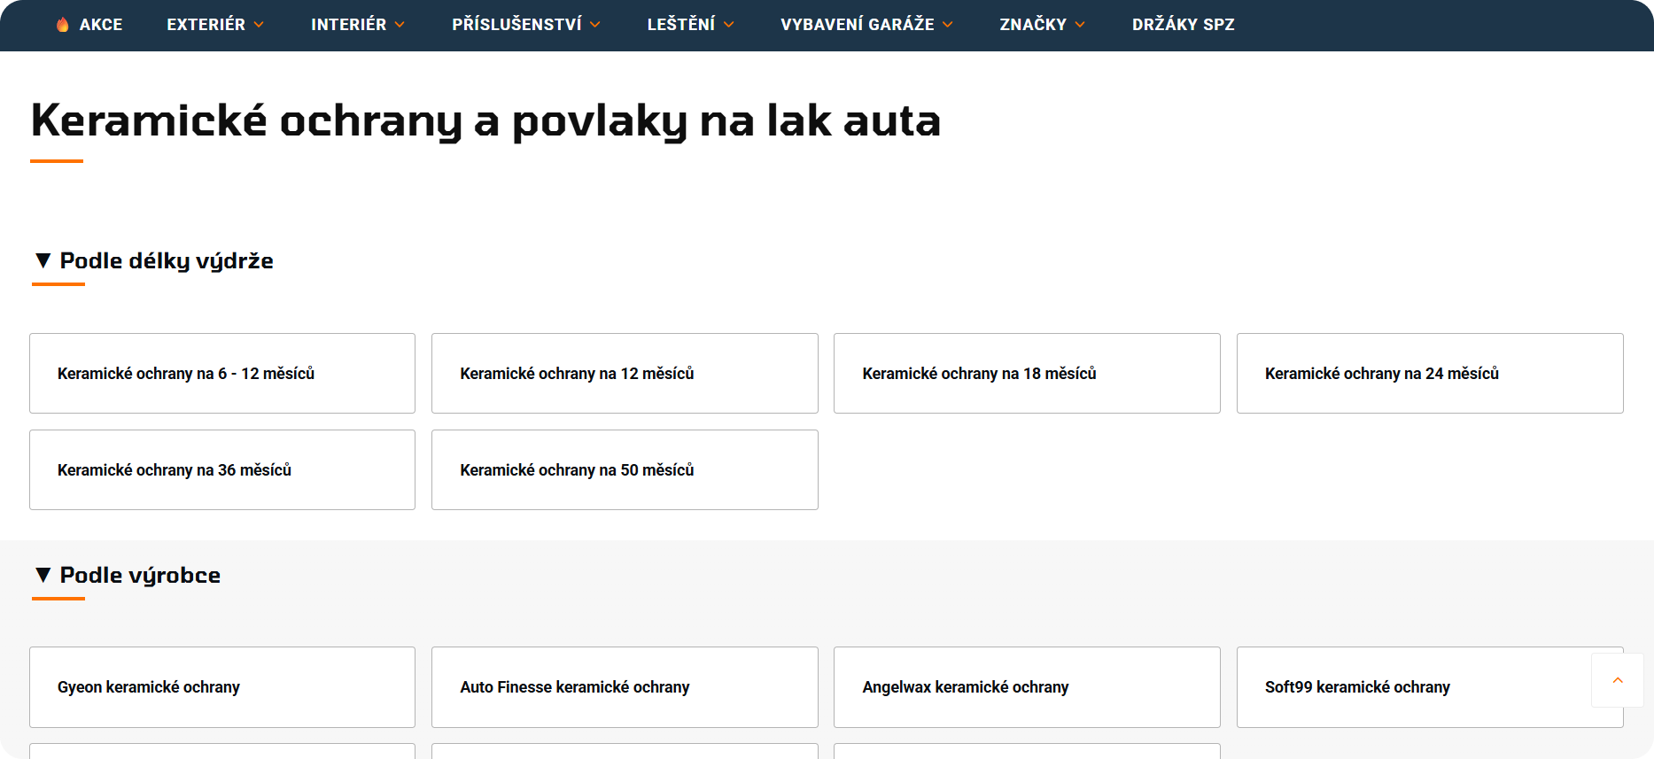Collapse the Podle délky výdrže triangle
This screenshot has height=759, width=1654.
[x=43, y=260]
